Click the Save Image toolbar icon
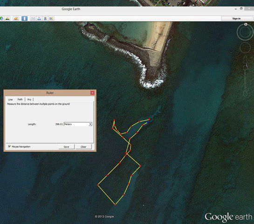This screenshot has height=224, width=254. point(45,19)
